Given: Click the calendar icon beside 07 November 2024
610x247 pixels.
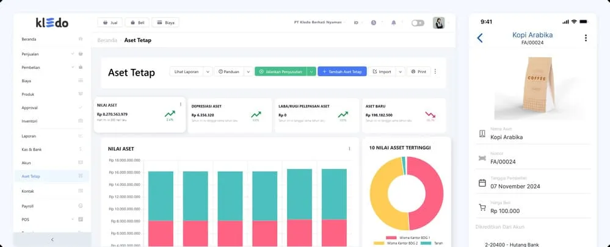Looking at the screenshot, I should tap(482, 182).
